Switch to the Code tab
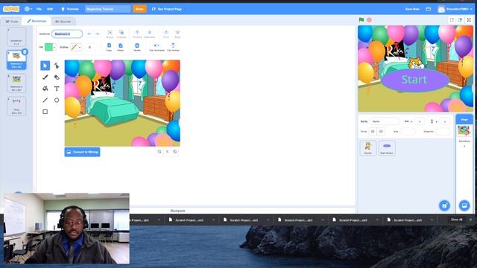The width and height of the screenshot is (477, 268). pos(12,22)
